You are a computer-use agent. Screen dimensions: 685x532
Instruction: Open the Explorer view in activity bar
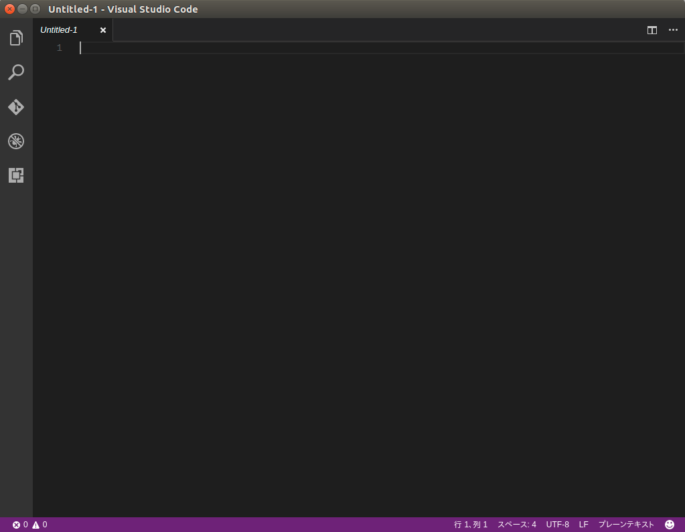pos(16,38)
